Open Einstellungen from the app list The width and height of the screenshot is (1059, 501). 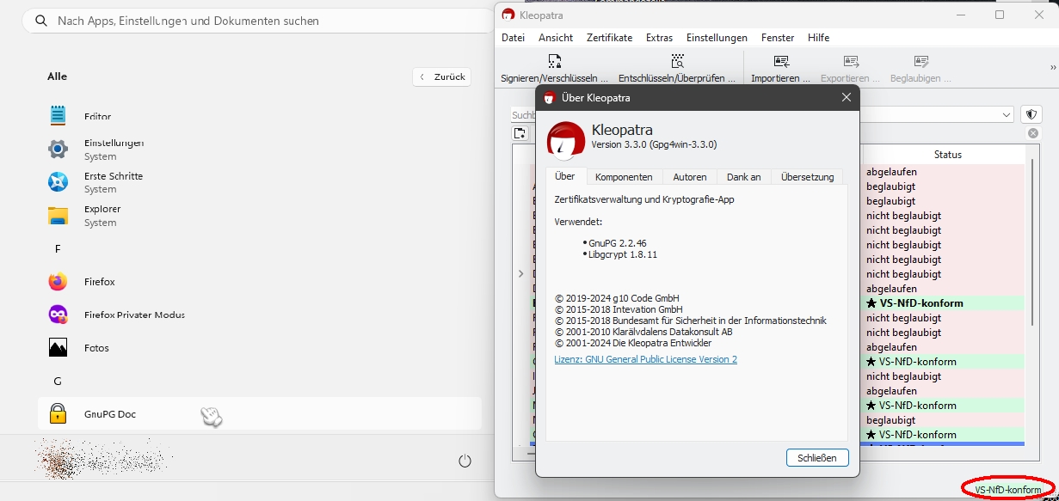tap(260, 149)
